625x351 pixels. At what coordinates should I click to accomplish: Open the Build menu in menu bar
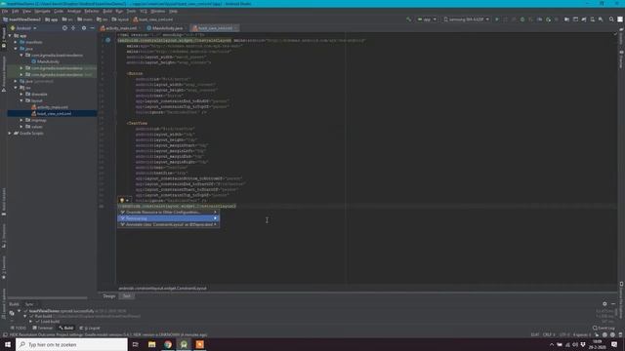tap(107, 11)
